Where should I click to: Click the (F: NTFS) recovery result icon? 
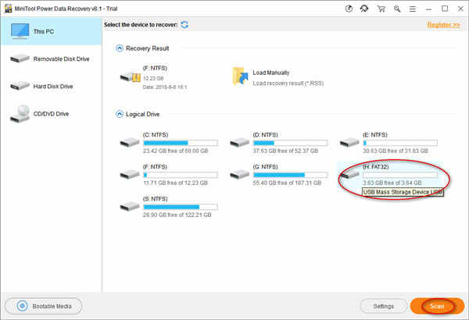tap(130, 77)
